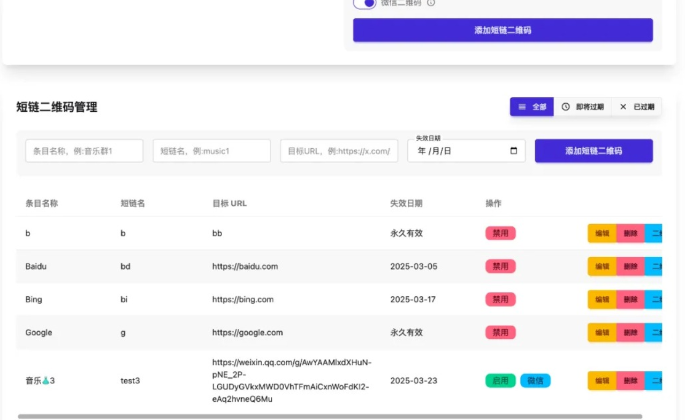The width and height of the screenshot is (685, 420).
Task: Click 删除 for Google row
Action: pos(630,332)
